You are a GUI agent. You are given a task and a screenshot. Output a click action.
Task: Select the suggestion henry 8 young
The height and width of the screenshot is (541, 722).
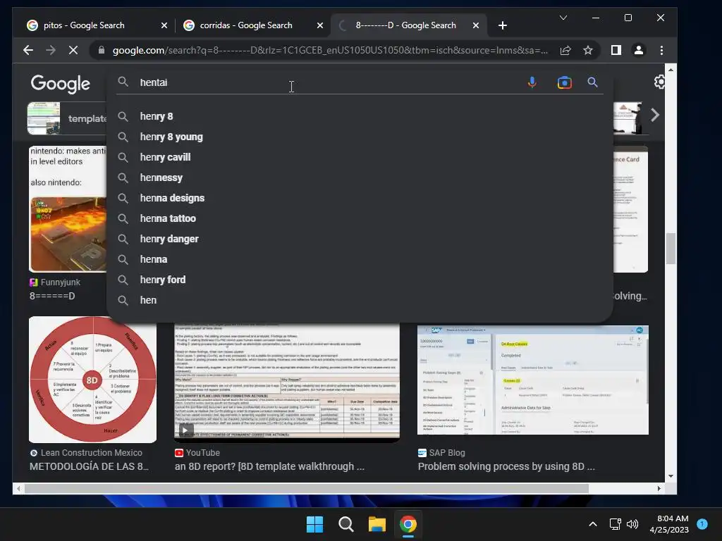pyautogui.click(x=360, y=137)
